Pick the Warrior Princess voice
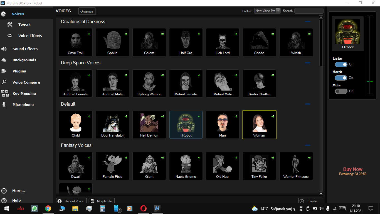The image size is (380, 214). (296, 166)
